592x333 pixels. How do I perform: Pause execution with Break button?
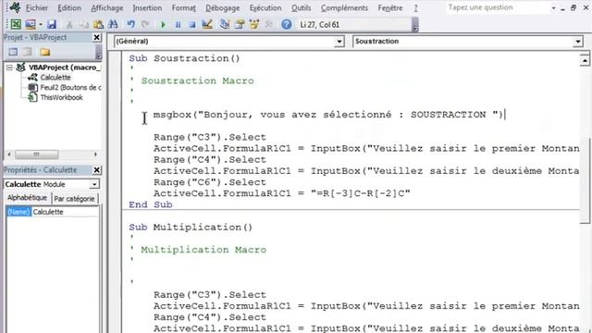[x=178, y=25]
